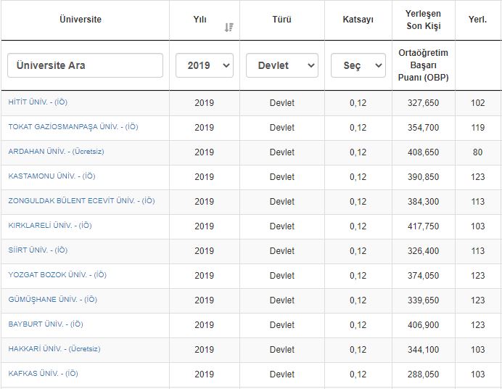Click the 80 count in Ardahan row
Screen dimensions: 502x389
477,152
